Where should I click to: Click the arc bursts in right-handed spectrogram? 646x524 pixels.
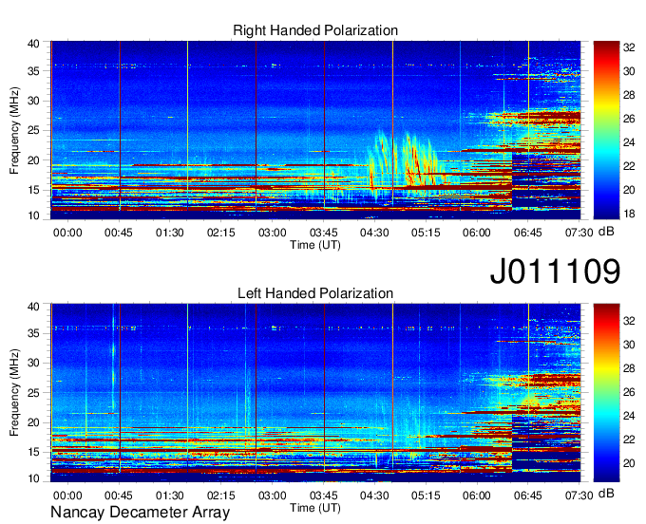406,162
